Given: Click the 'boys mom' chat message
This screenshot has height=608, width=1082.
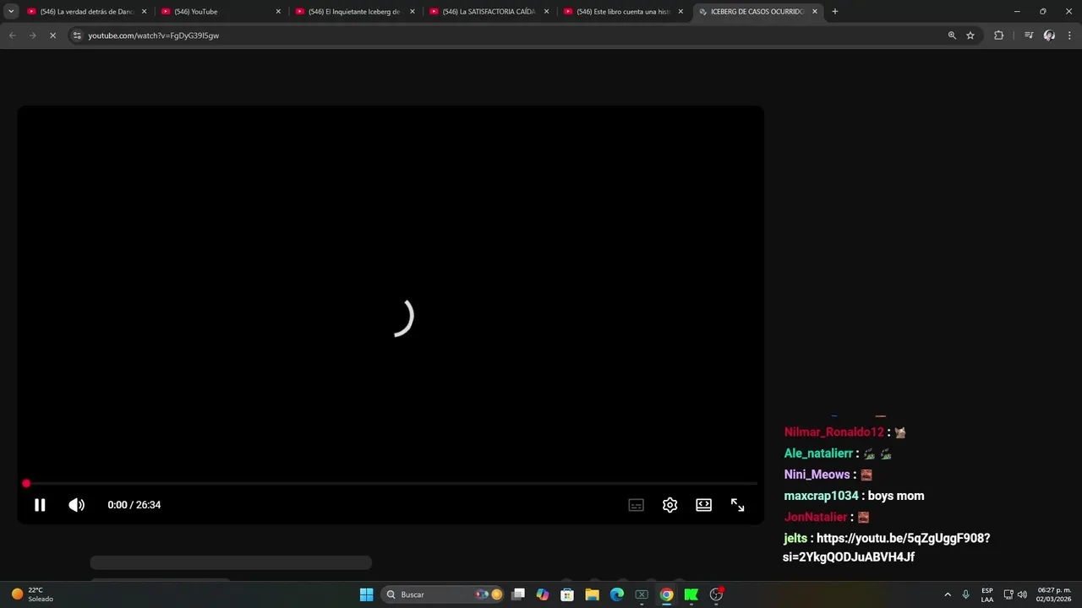Looking at the screenshot, I should click(x=896, y=496).
